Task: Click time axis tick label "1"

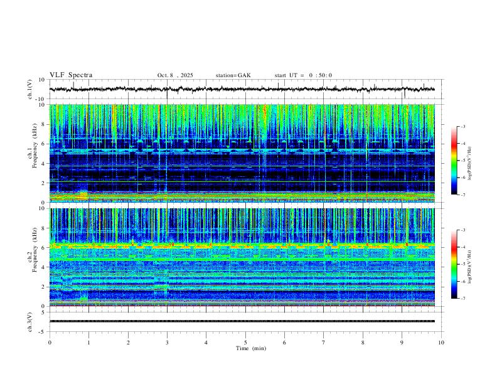Action: 88,343
